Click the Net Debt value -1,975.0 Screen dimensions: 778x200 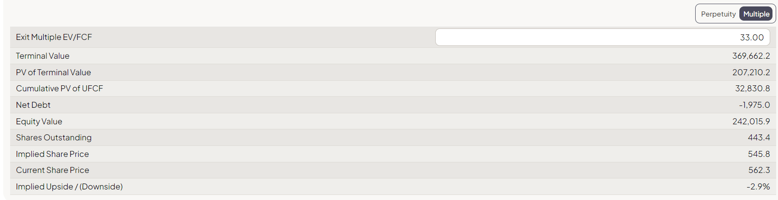pyautogui.click(x=754, y=105)
